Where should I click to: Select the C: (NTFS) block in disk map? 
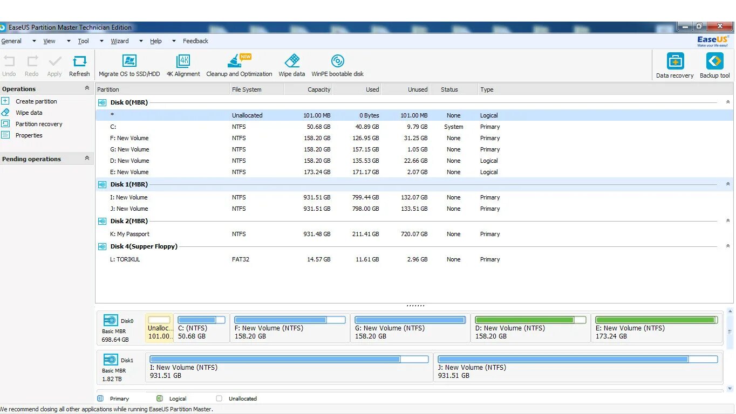tap(201, 328)
